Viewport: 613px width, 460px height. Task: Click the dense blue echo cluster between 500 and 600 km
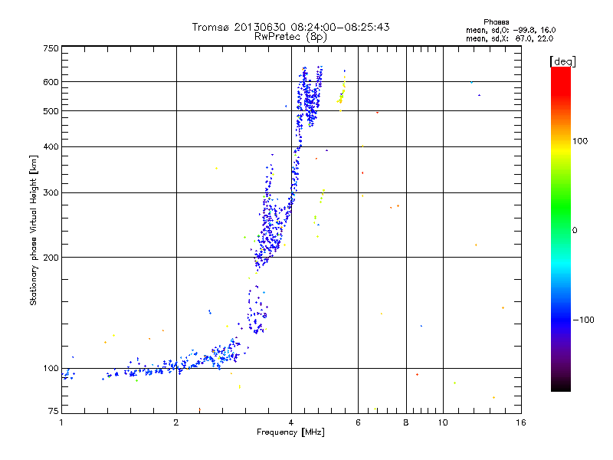(x=310, y=100)
